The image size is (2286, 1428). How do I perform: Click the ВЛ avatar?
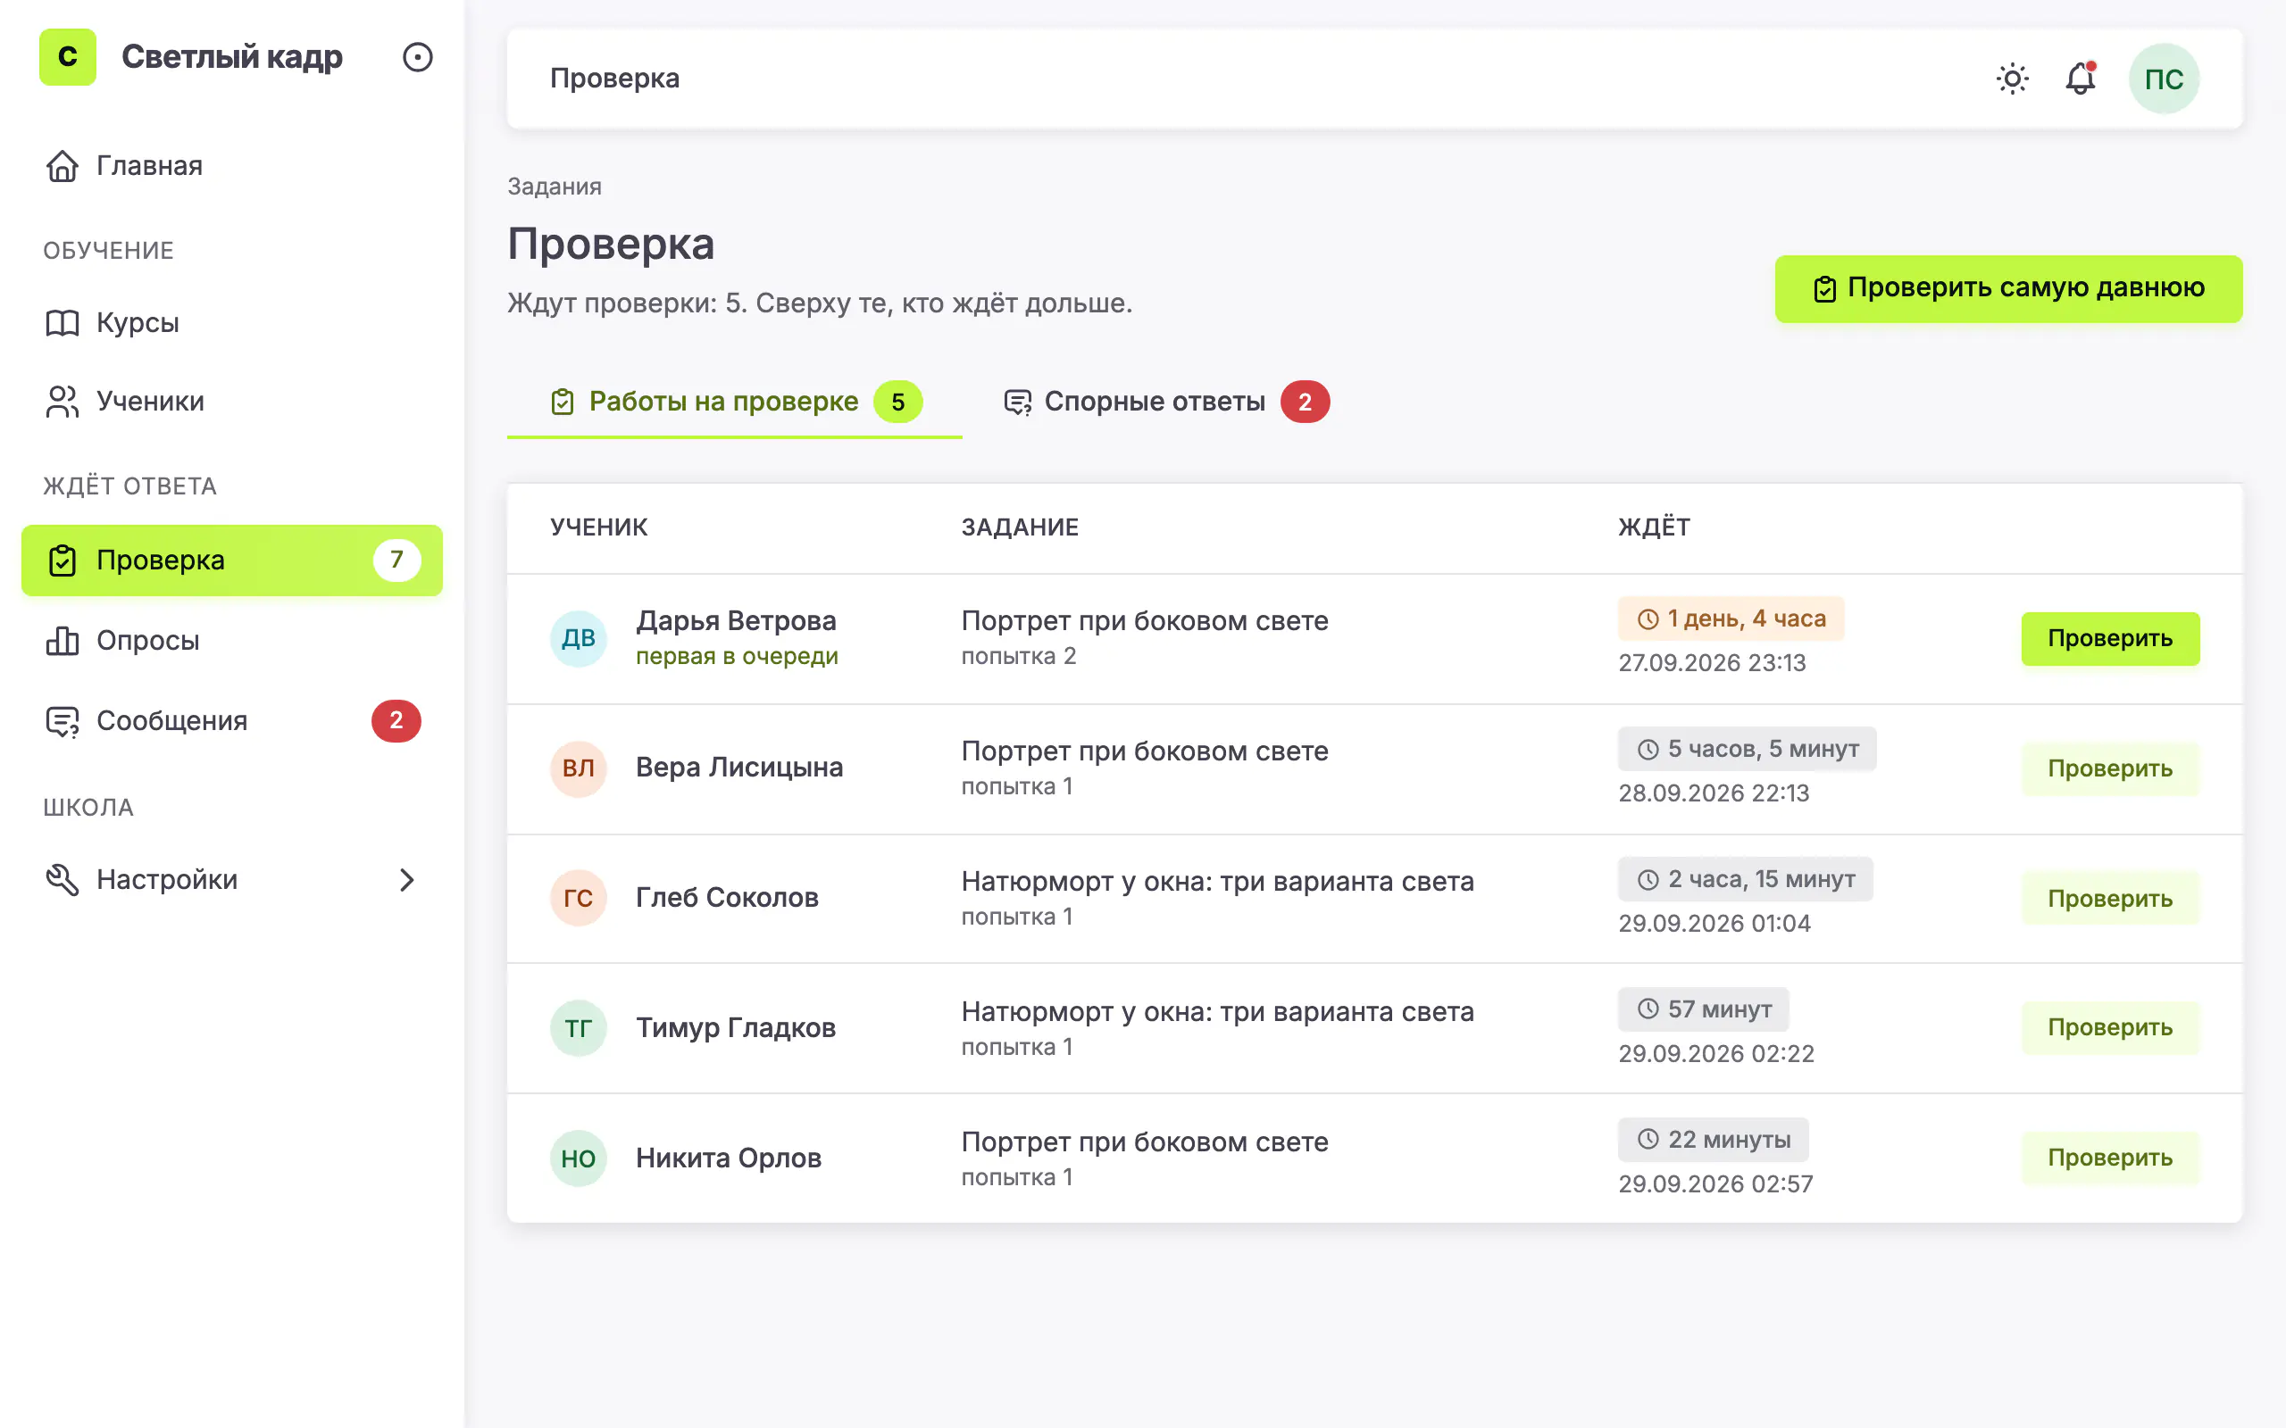(578, 768)
